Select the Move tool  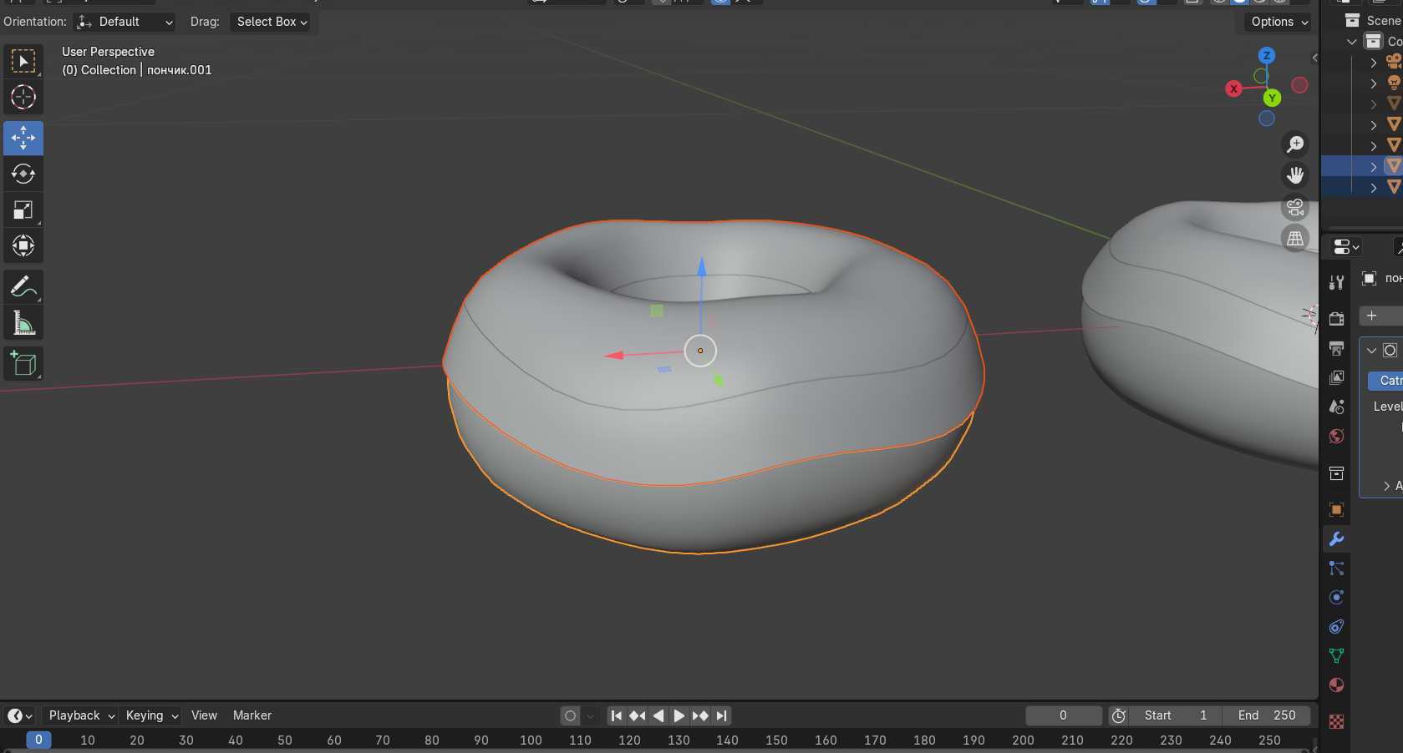coord(23,138)
